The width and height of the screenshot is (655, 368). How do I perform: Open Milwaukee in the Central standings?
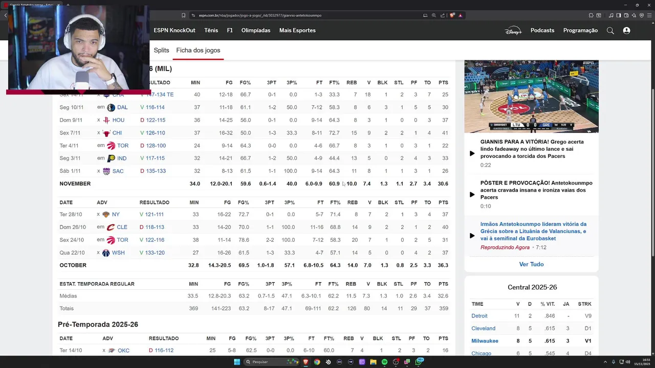coord(485,341)
